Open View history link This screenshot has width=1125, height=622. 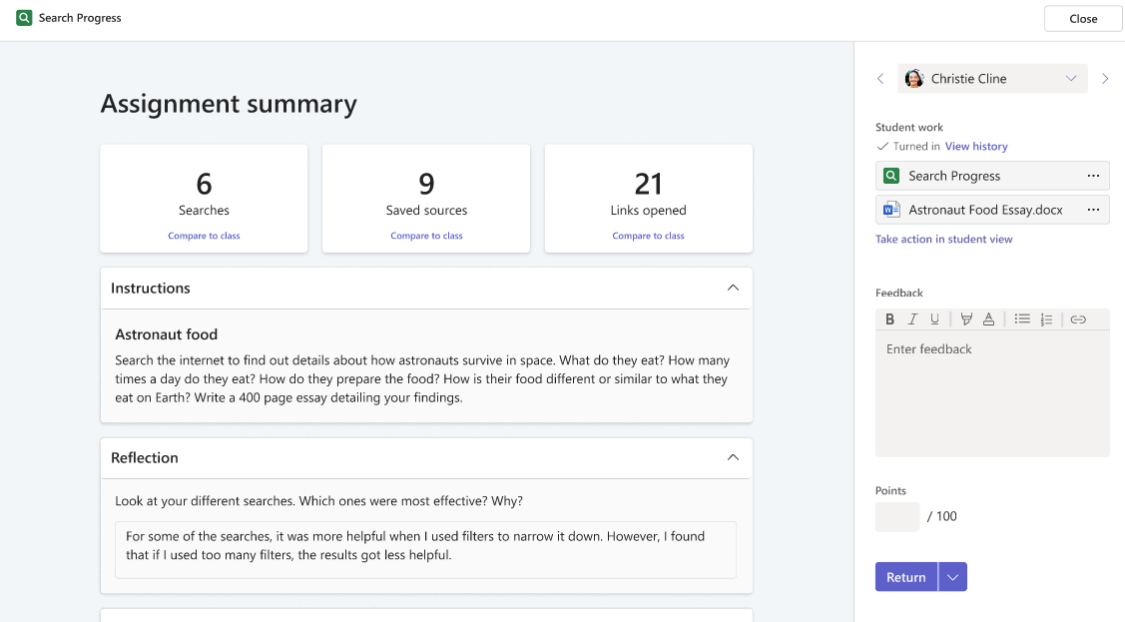click(x=976, y=146)
